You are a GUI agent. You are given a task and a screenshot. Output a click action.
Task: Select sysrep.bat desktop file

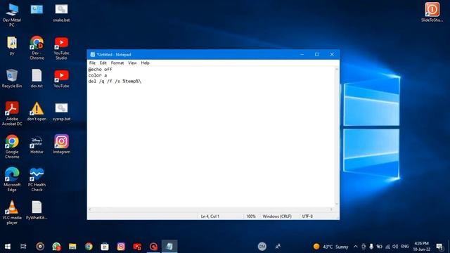coord(61,112)
